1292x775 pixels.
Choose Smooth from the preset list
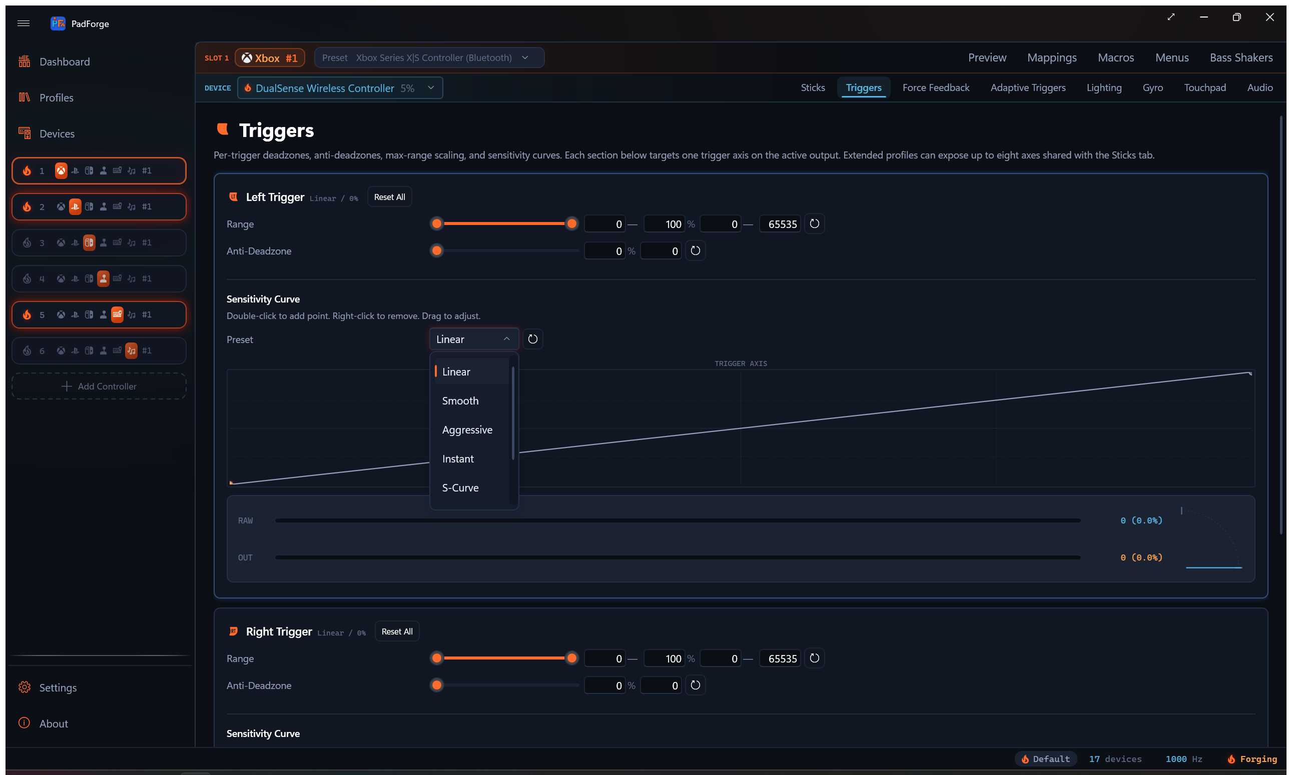[471, 401]
